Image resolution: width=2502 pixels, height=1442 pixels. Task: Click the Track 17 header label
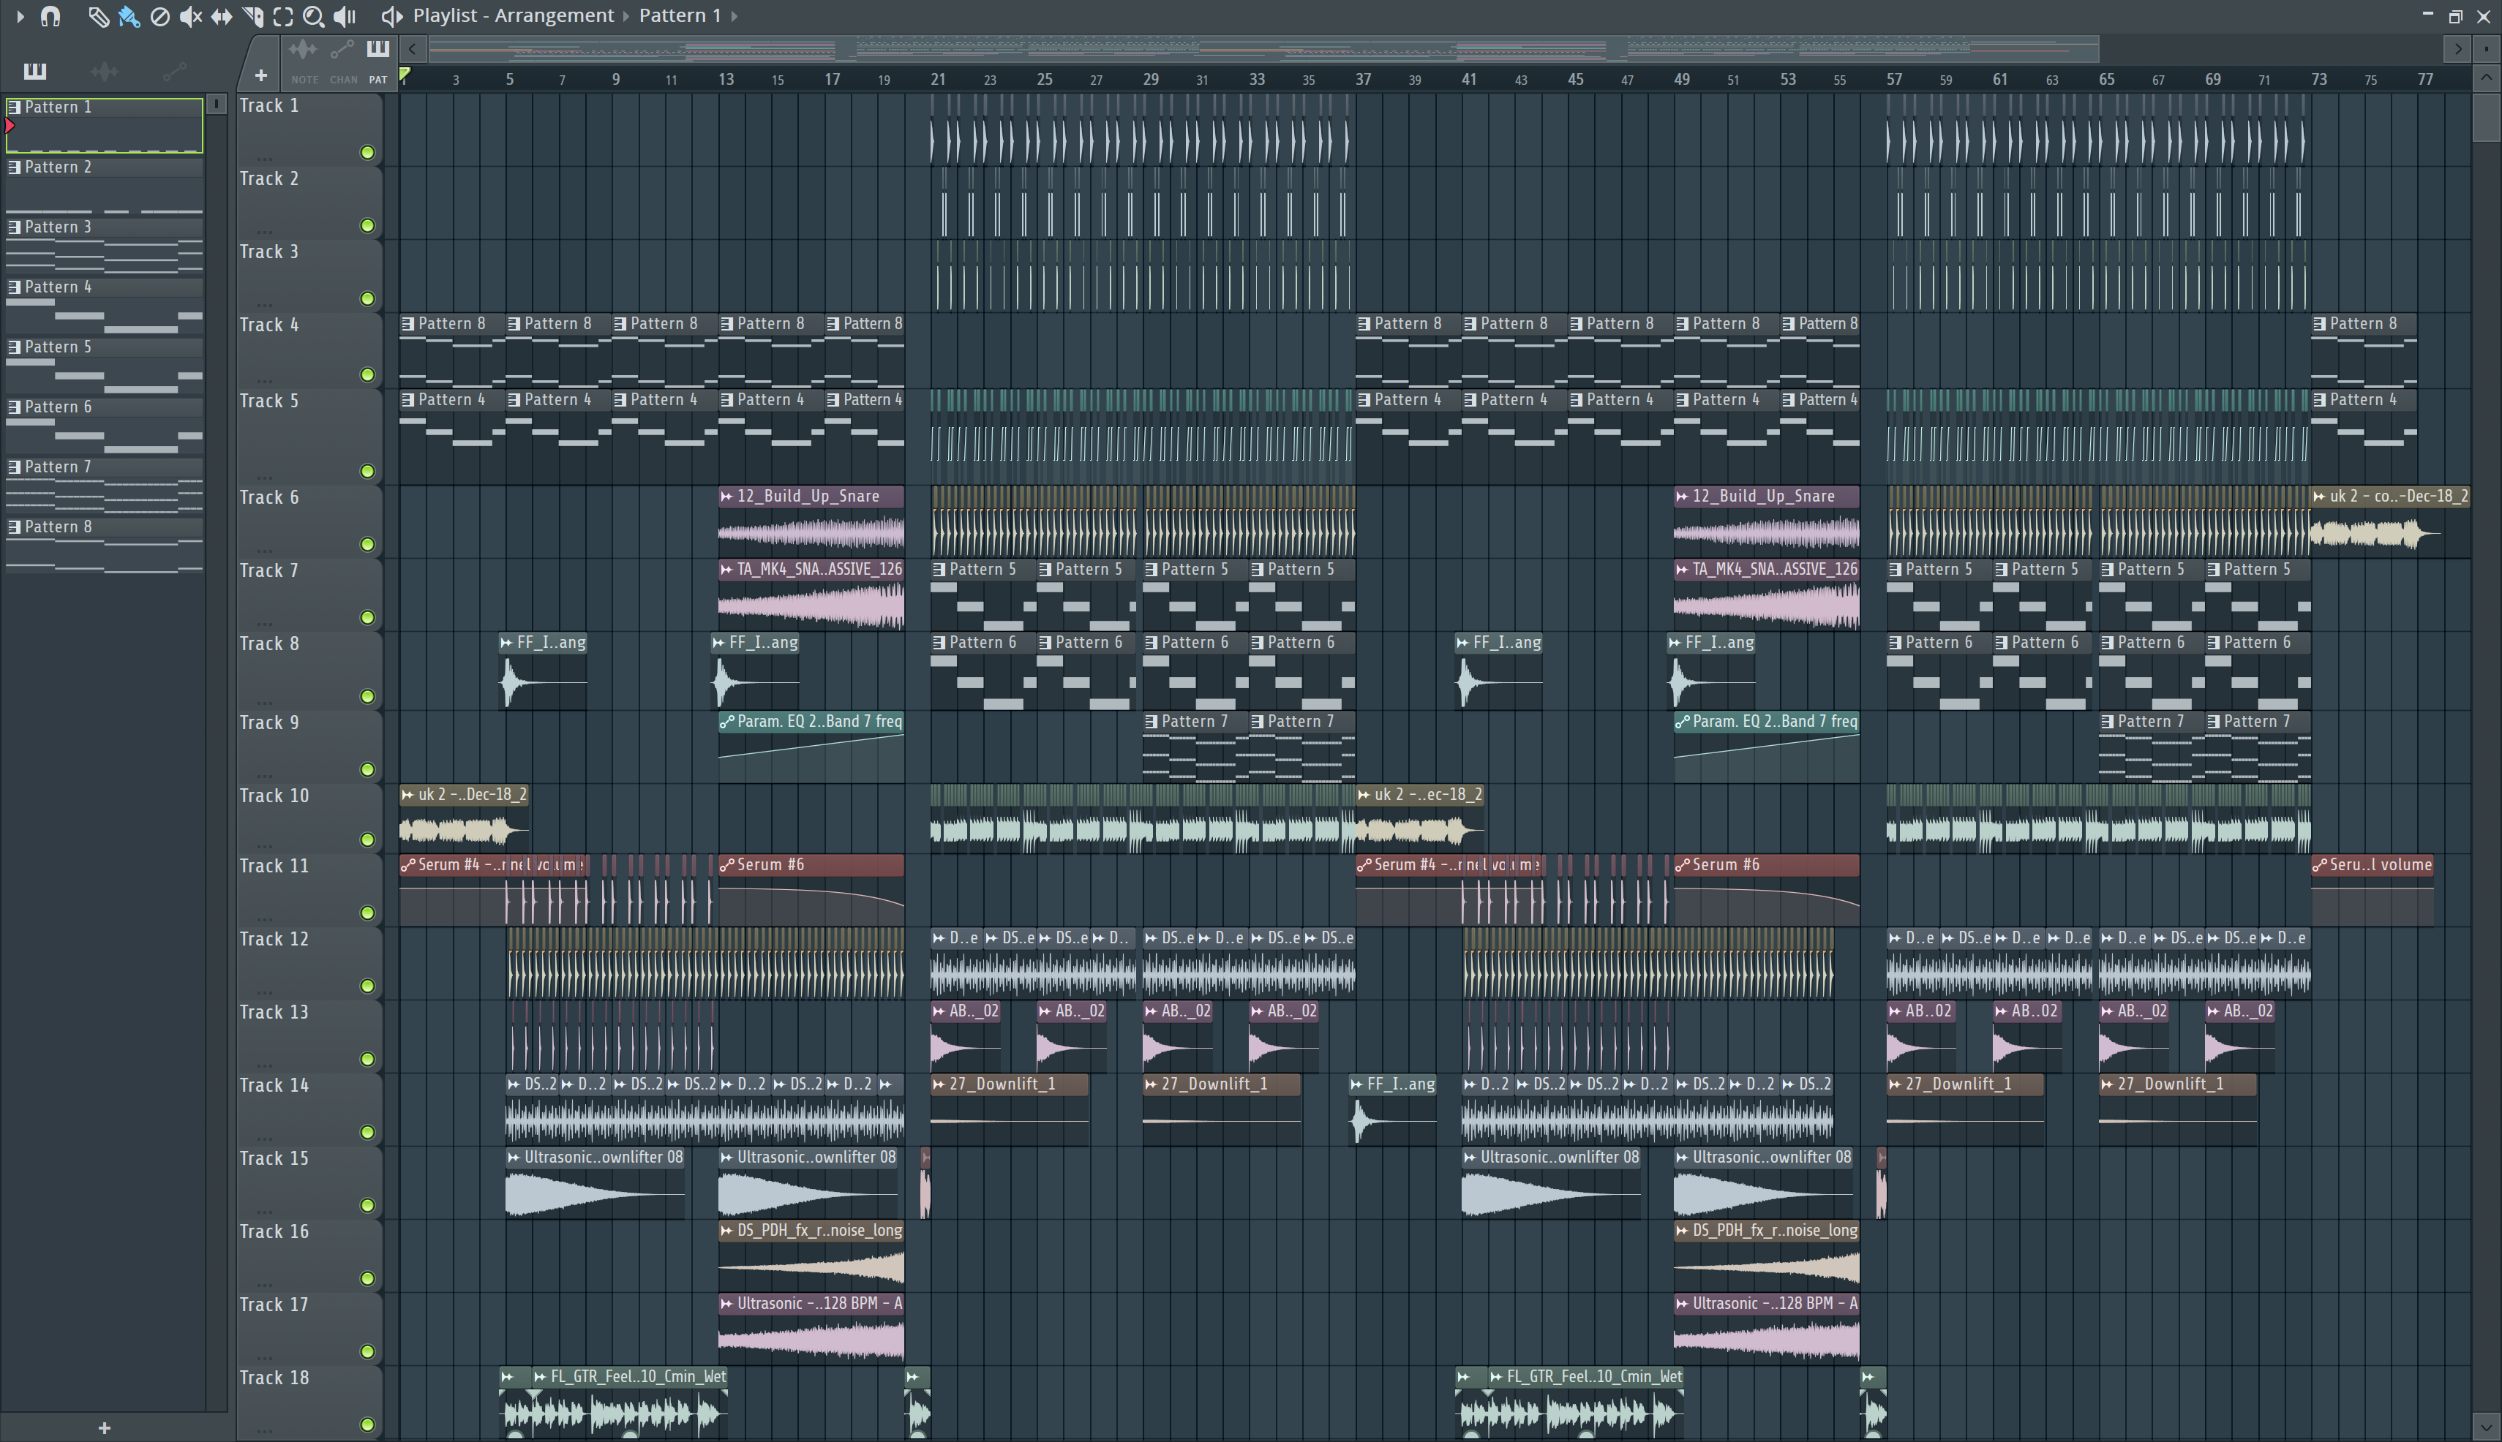[x=274, y=1305]
